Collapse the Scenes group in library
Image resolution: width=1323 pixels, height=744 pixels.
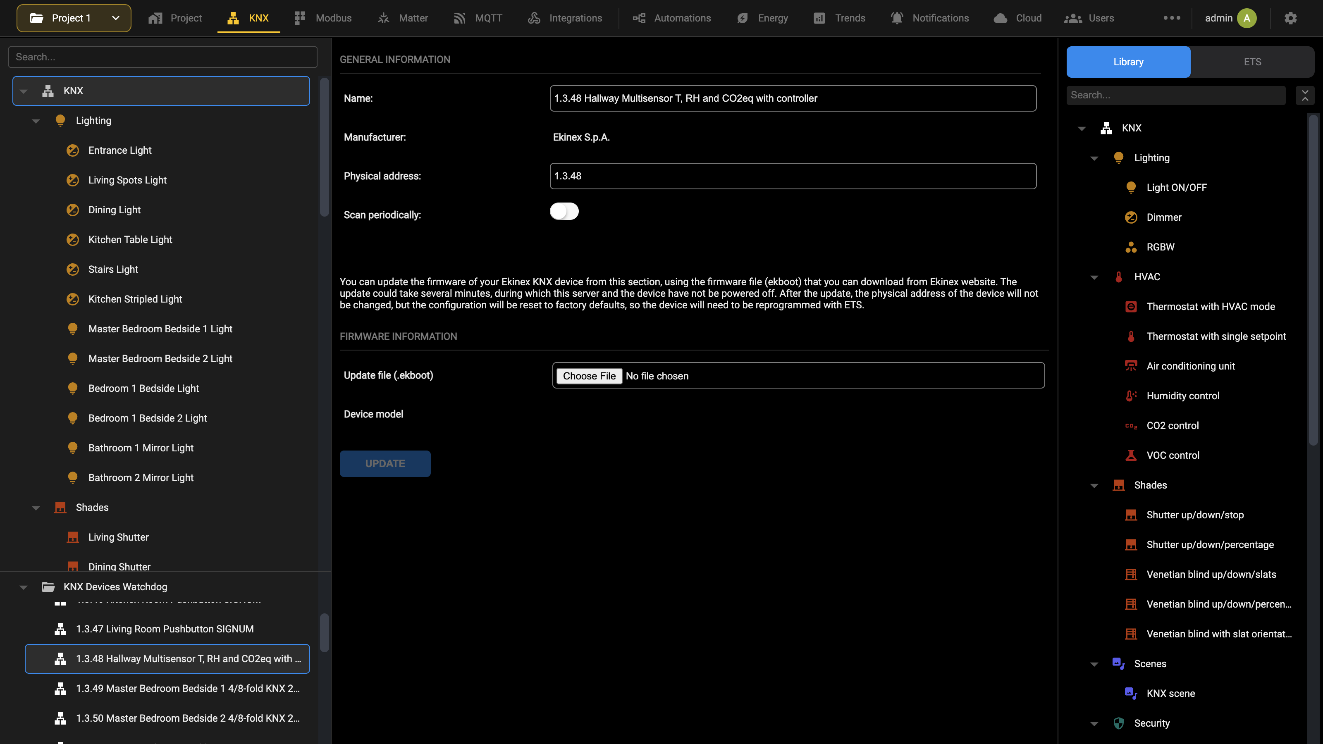coord(1094,664)
